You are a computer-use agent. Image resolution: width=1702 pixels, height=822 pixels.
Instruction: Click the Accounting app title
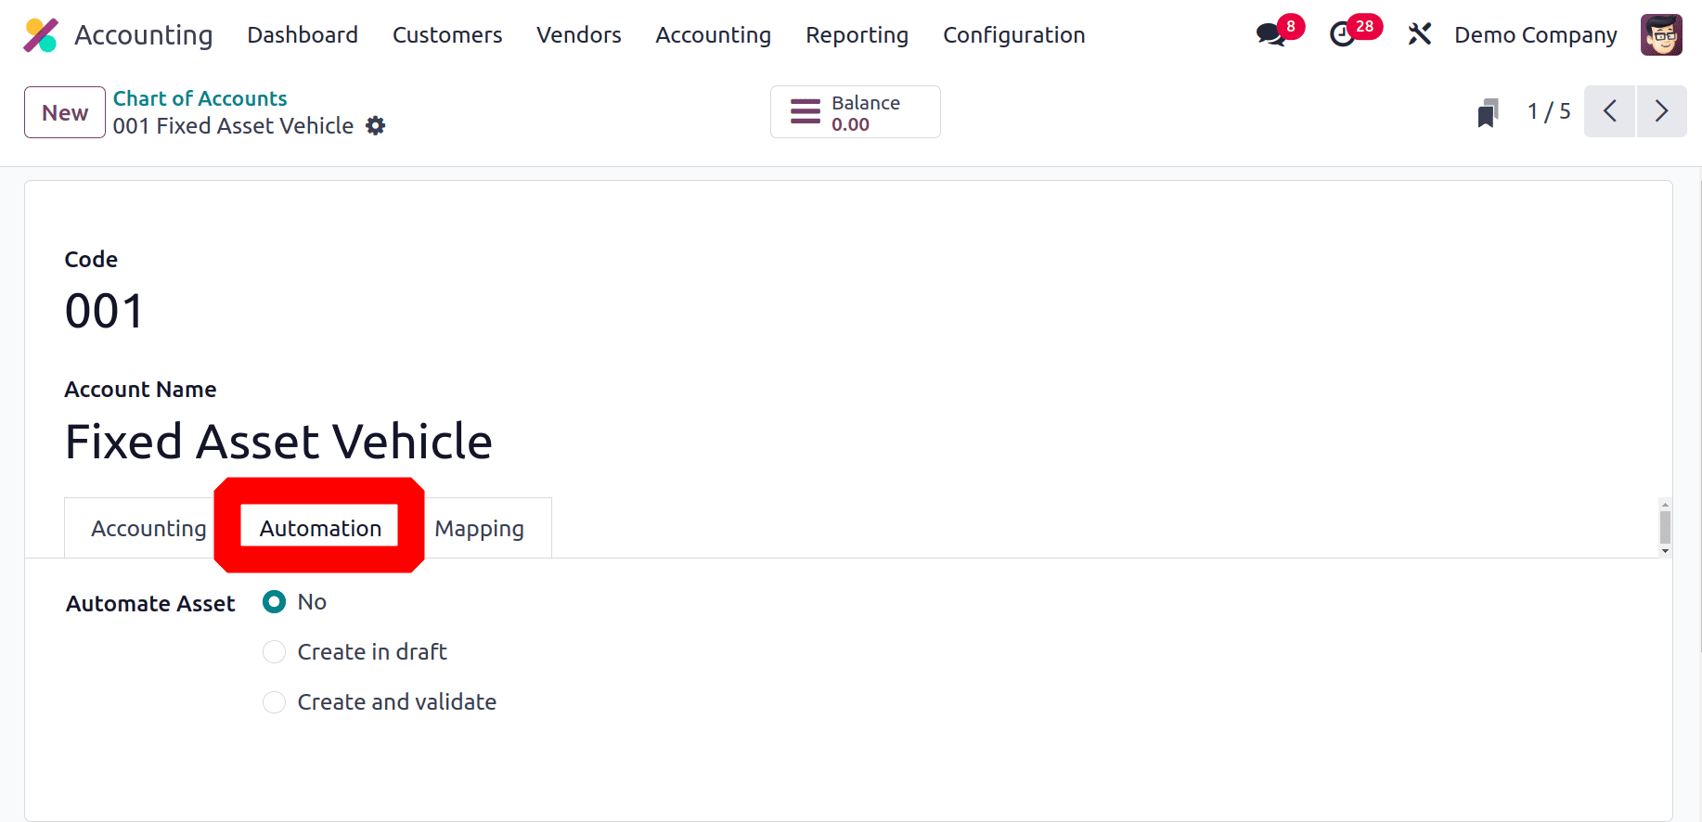pos(144,35)
